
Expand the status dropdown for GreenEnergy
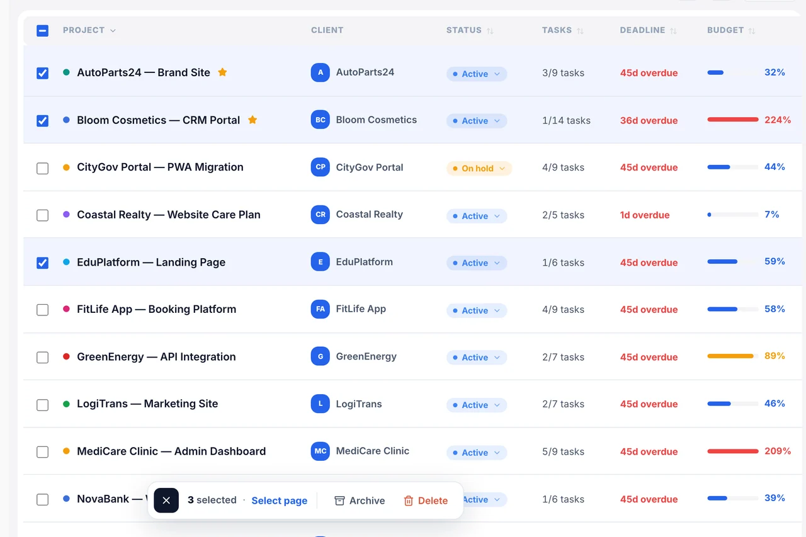pos(477,357)
